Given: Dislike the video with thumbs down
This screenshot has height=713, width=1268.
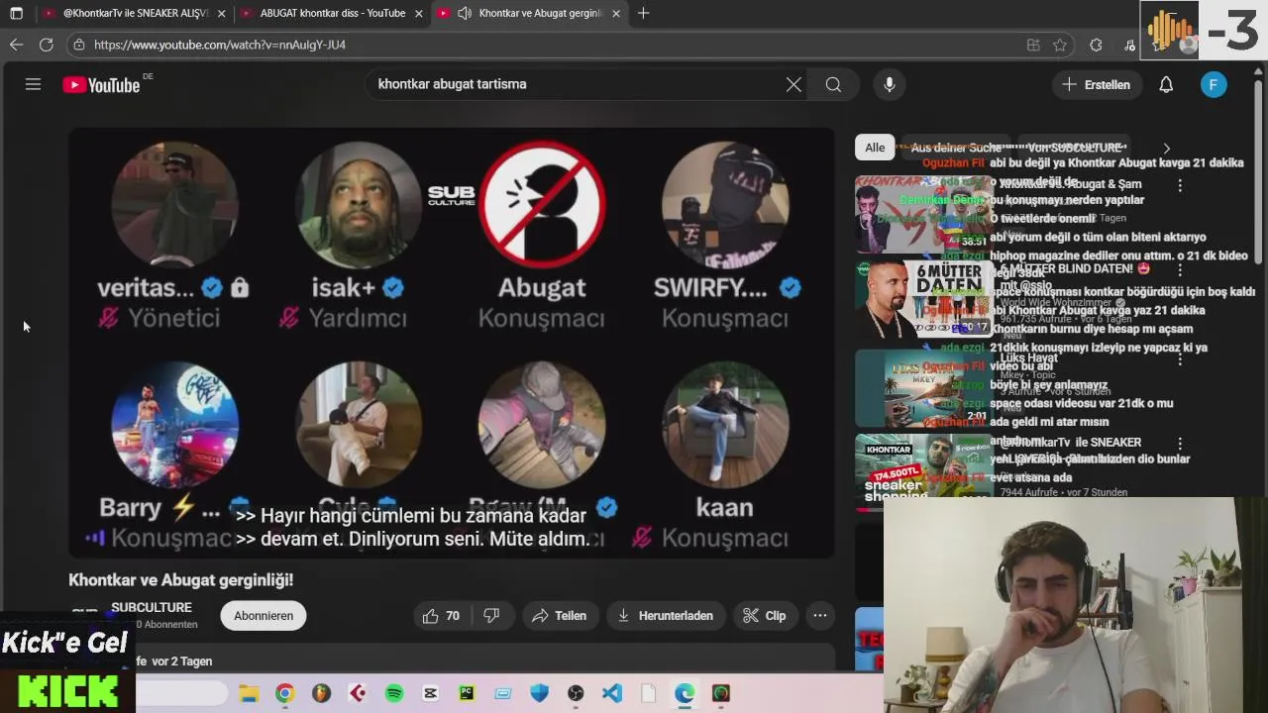Looking at the screenshot, I should tap(491, 615).
